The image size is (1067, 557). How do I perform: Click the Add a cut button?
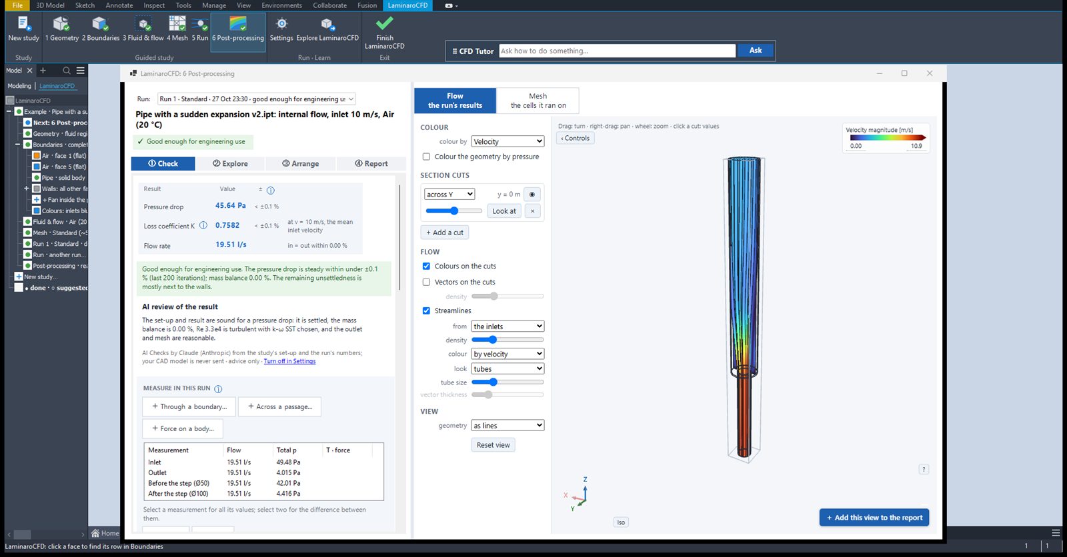coord(445,233)
